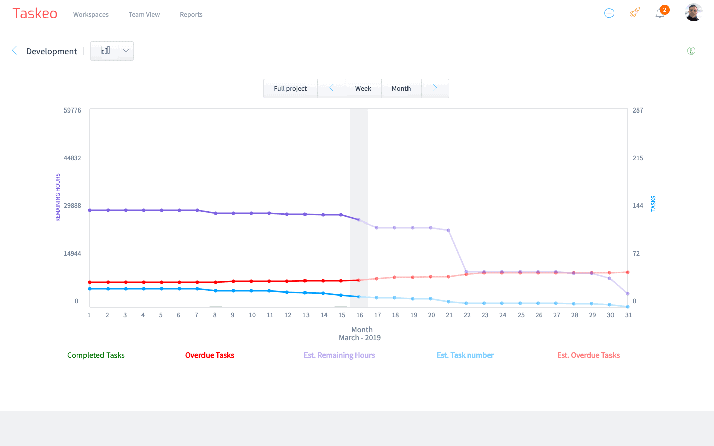Select the bar chart view icon
Image resolution: width=714 pixels, height=446 pixels.
point(105,51)
